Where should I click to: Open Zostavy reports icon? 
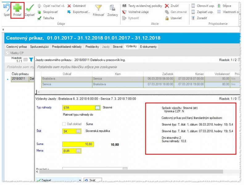coord(113,8)
